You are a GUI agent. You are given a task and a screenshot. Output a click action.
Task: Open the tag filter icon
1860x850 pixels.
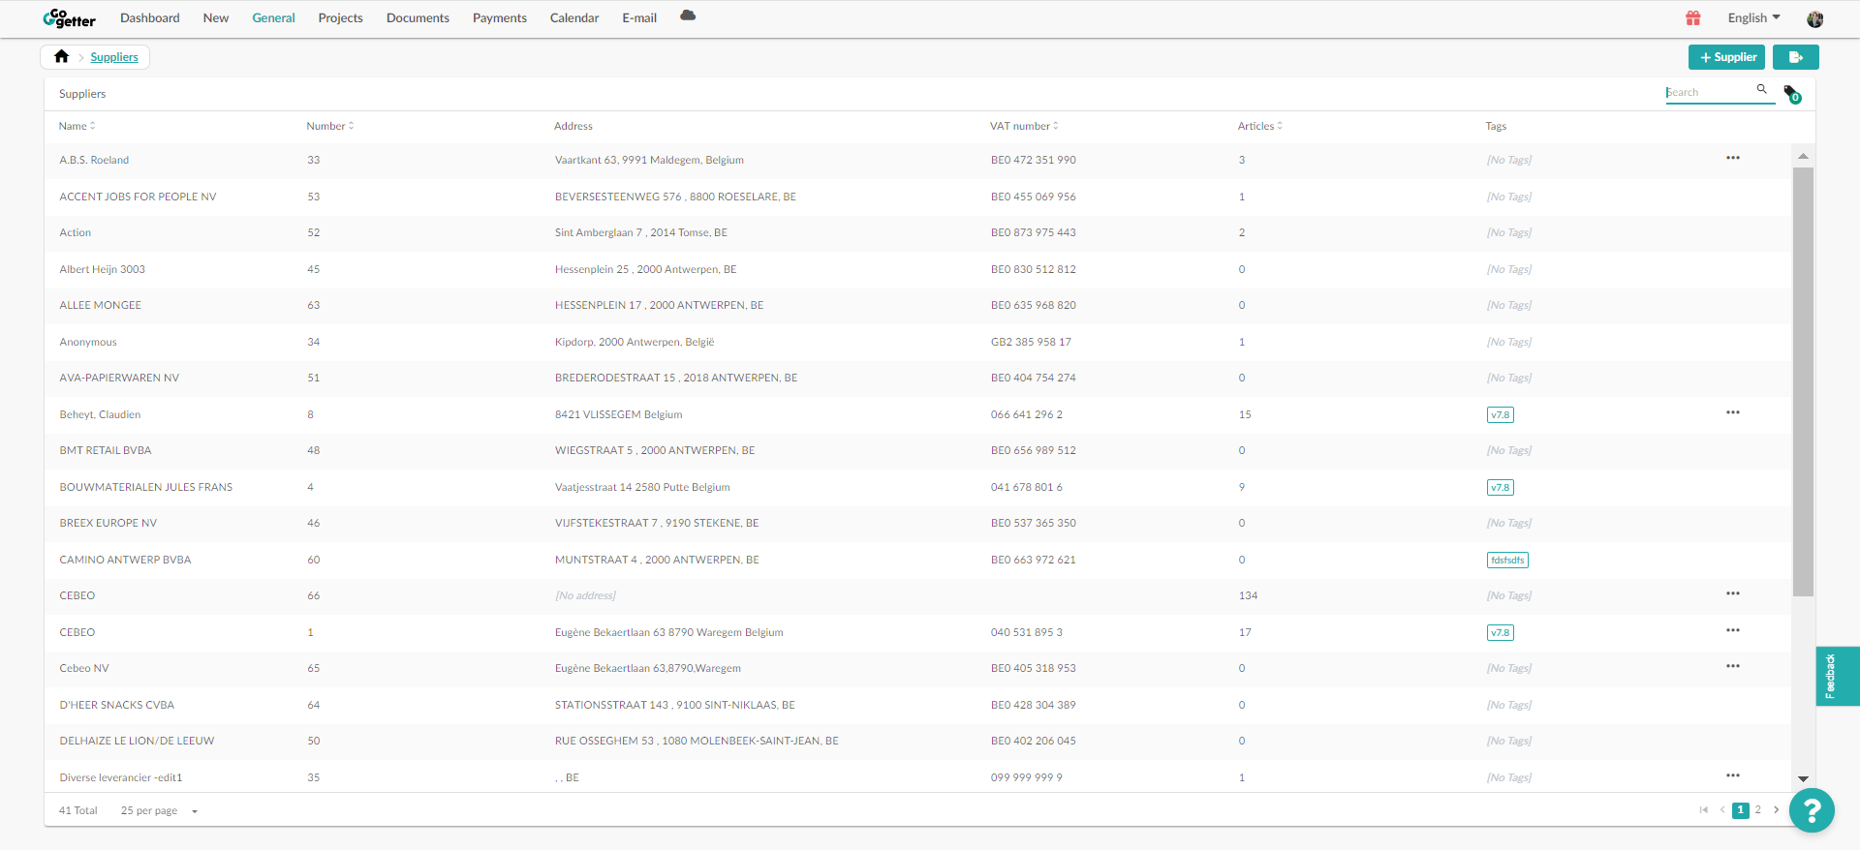tap(1792, 94)
